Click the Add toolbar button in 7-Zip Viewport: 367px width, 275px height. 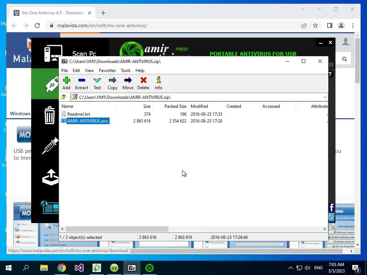pyautogui.click(x=66, y=83)
